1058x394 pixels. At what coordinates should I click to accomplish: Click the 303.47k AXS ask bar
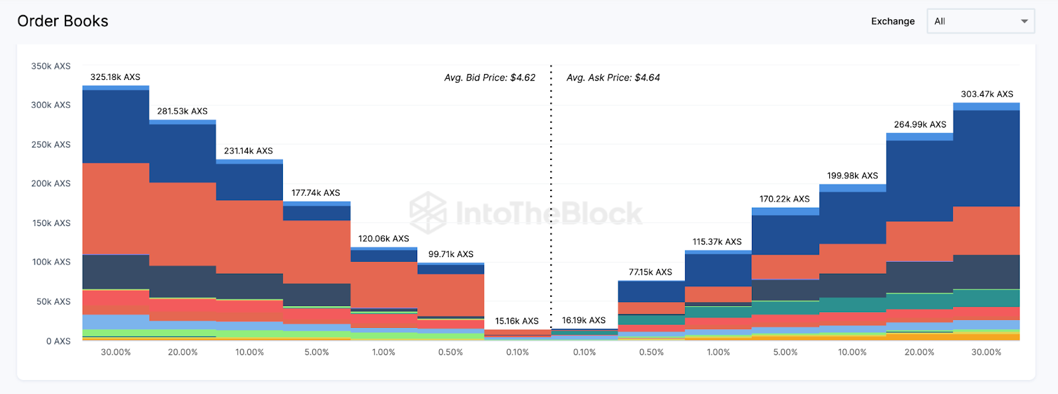[x=987, y=221]
